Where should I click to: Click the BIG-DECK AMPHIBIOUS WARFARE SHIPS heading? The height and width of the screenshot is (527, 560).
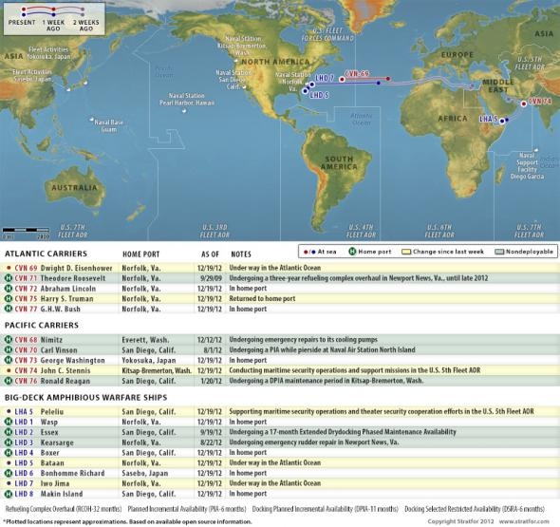85,397
